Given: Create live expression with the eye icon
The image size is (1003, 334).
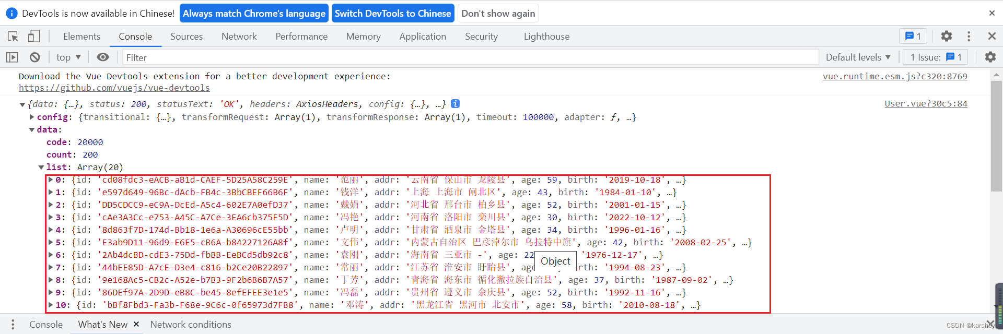Looking at the screenshot, I should pyautogui.click(x=103, y=57).
